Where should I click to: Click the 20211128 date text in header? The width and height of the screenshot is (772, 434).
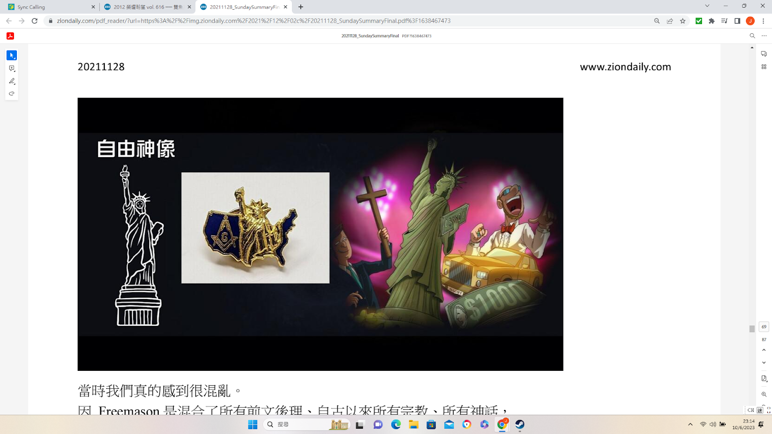101,67
